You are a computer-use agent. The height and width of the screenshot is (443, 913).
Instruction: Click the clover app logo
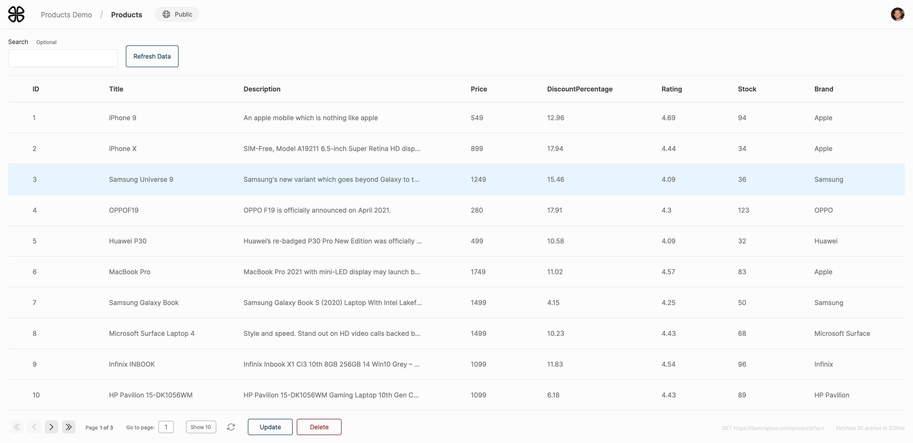16,14
